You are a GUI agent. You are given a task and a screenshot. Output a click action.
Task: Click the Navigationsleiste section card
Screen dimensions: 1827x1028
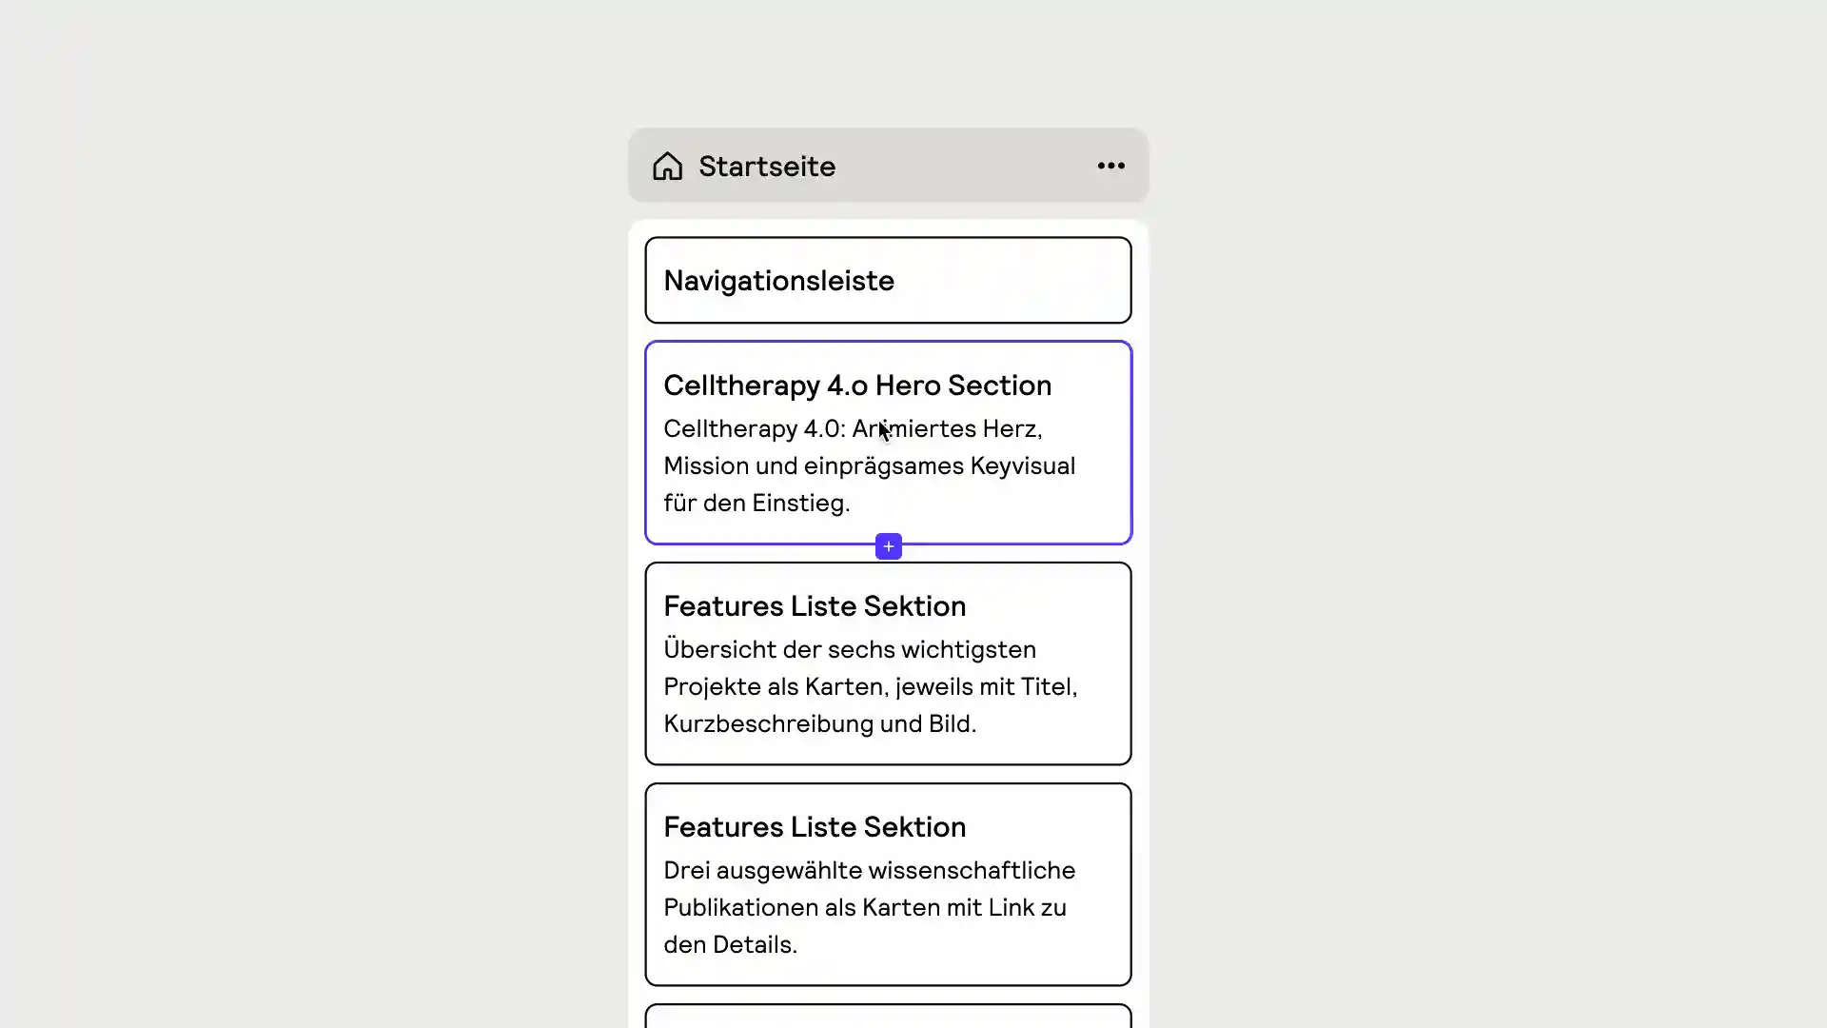click(x=887, y=280)
